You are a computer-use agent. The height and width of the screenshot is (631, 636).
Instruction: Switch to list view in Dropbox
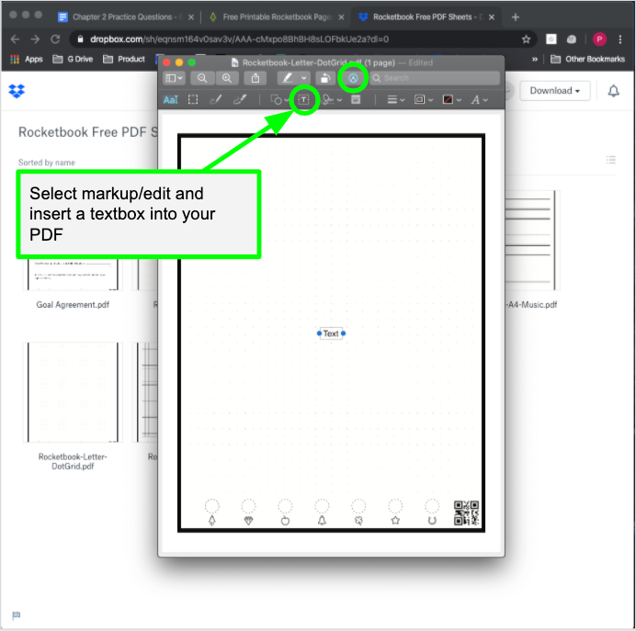611,160
